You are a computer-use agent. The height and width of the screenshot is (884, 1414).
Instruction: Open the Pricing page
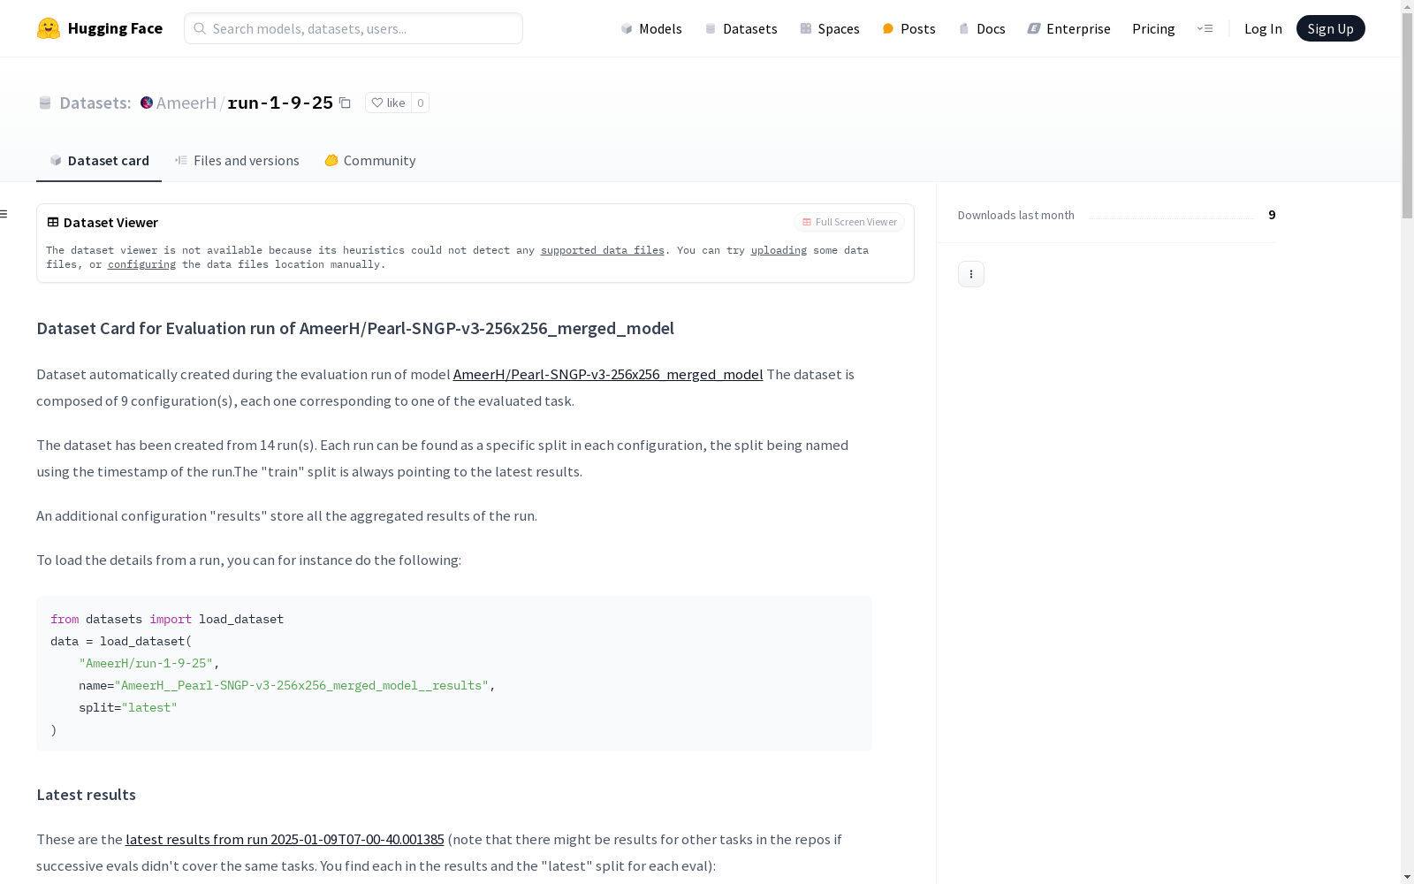tap(1153, 28)
